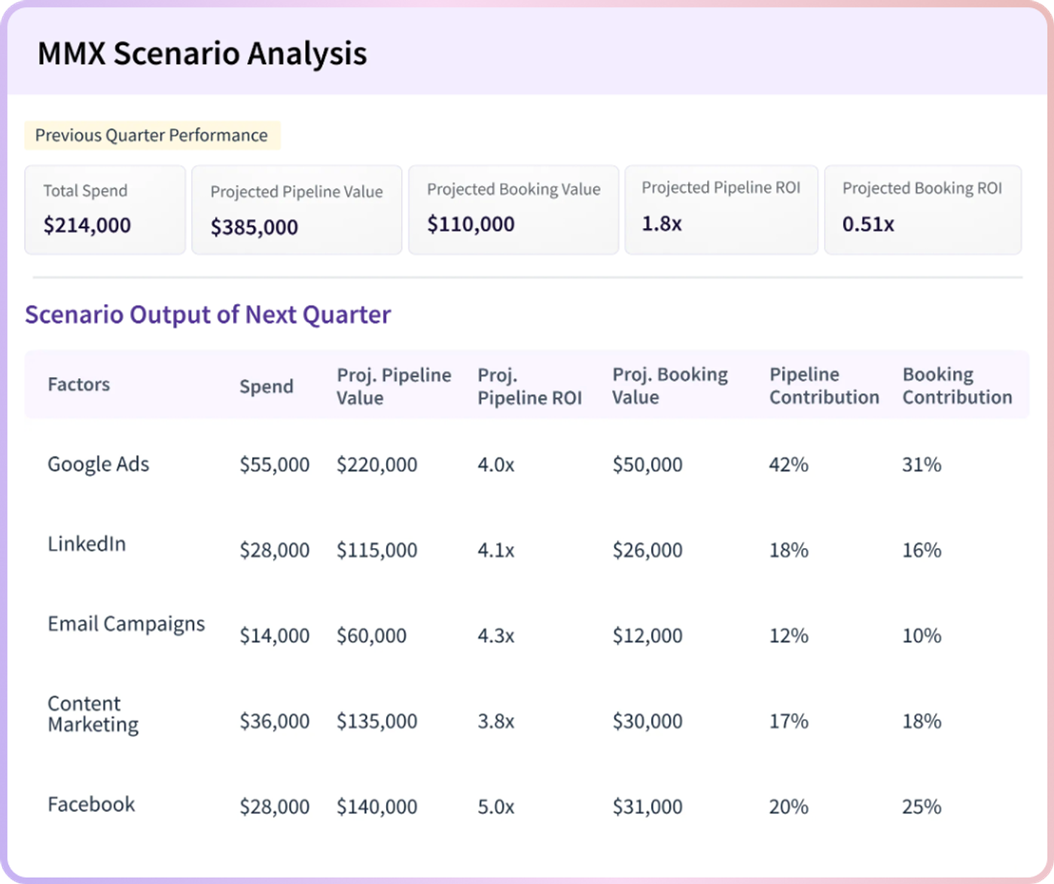This screenshot has width=1054, height=884.
Task: Click Google Ads booking value $50,000
Action: click(x=647, y=465)
